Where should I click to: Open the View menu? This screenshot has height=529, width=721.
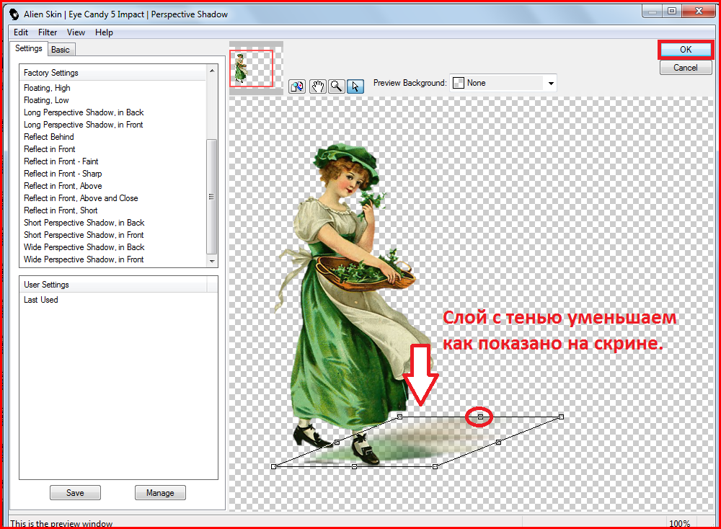click(x=76, y=32)
